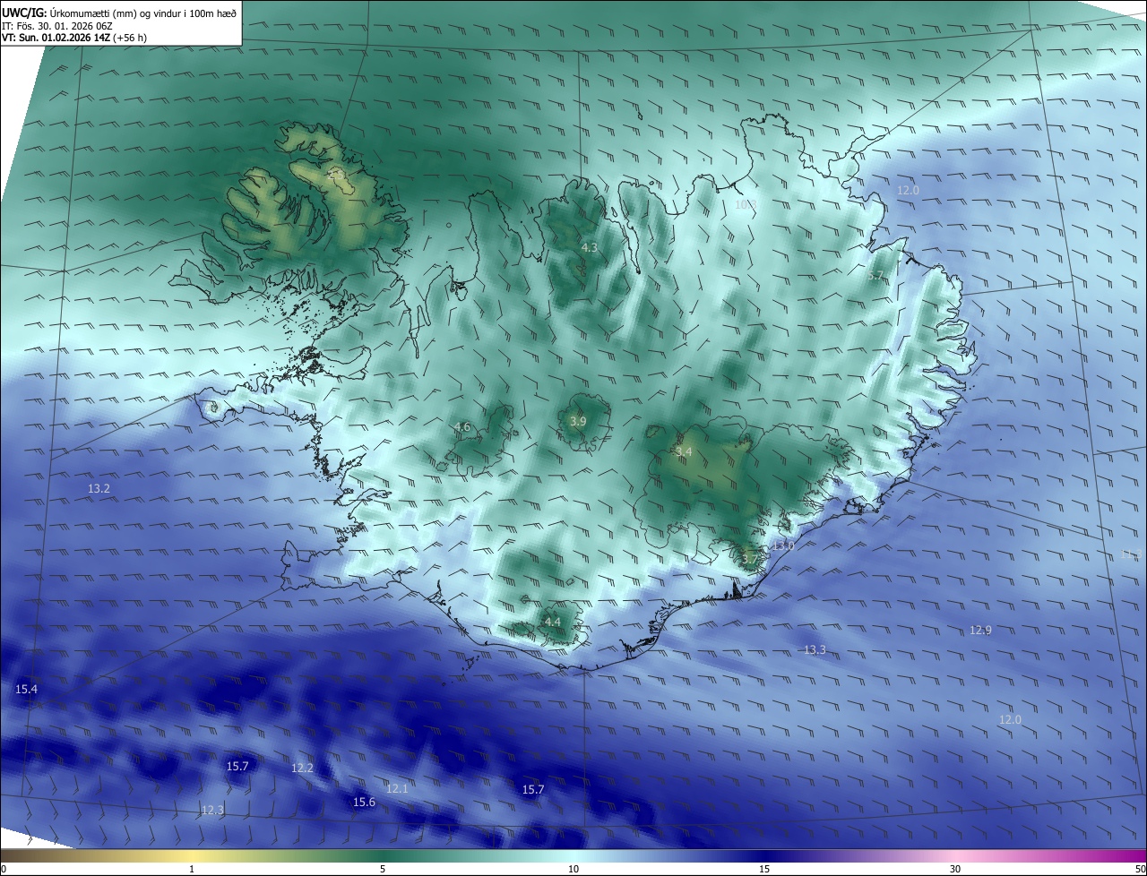Click the color scale tick labeled 30
Screen dimensions: 1147x876
pyautogui.click(x=955, y=869)
